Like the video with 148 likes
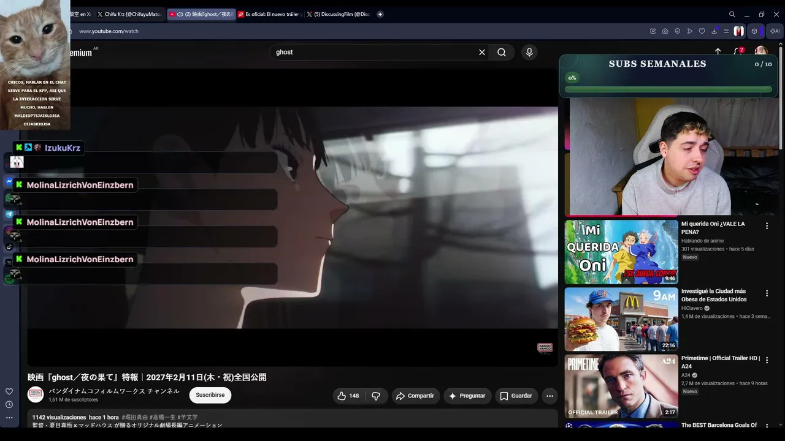This screenshot has height=441, width=785. (348, 396)
